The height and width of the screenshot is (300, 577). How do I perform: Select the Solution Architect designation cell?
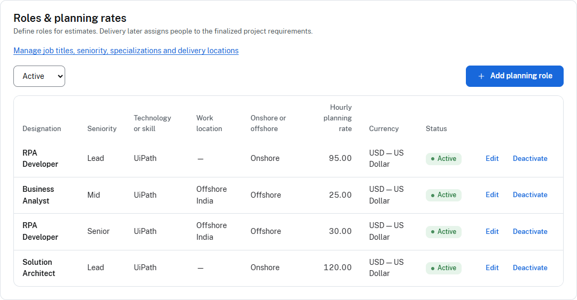point(38,268)
